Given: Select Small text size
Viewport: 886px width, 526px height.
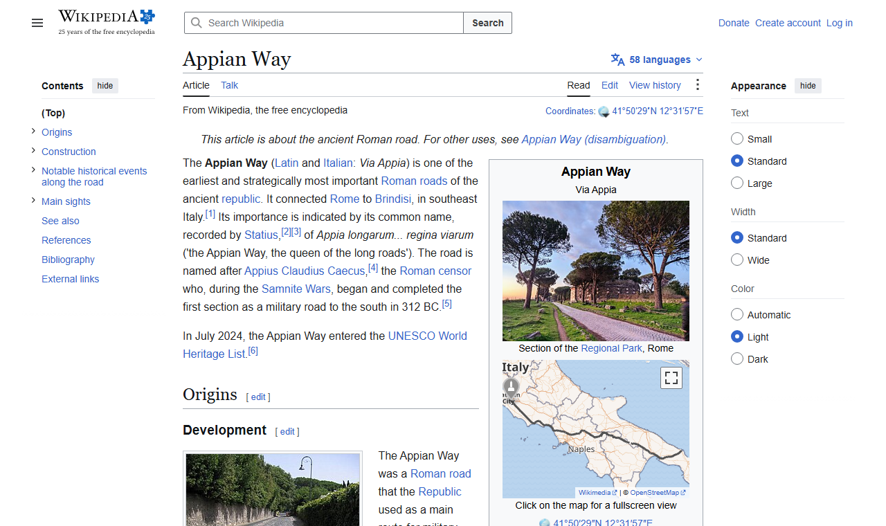Looking at the screenshot, I should point(737,138).
